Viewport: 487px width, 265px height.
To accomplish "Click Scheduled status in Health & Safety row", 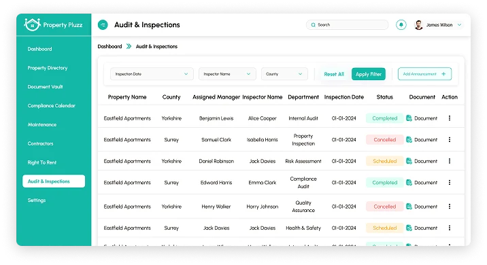I will [x=384, y=228].
